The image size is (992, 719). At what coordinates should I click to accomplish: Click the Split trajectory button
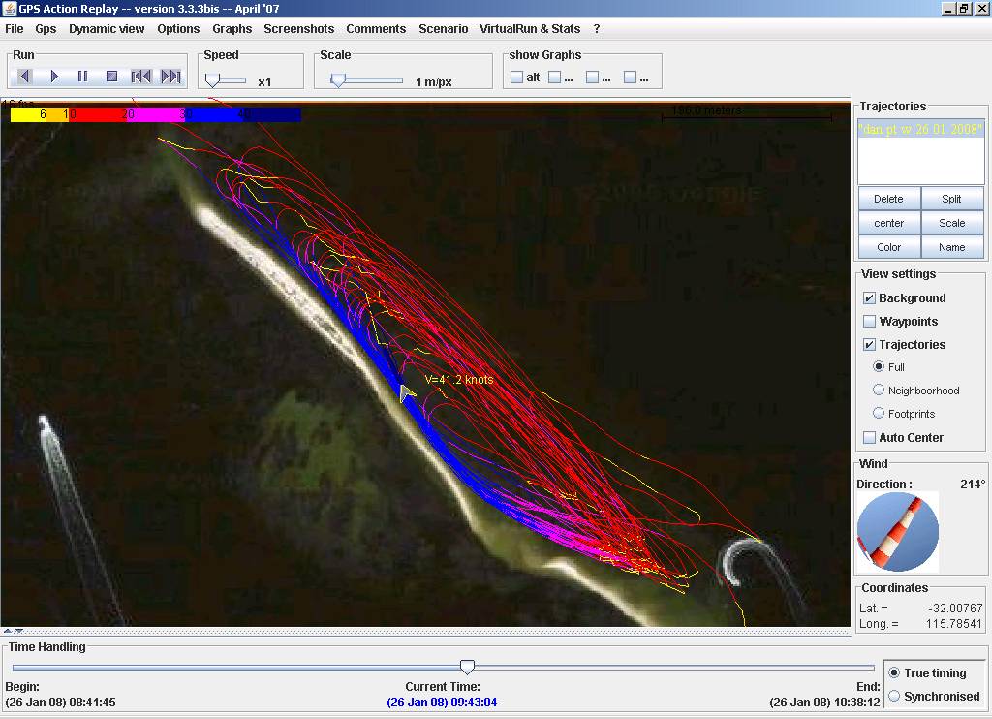951,199
